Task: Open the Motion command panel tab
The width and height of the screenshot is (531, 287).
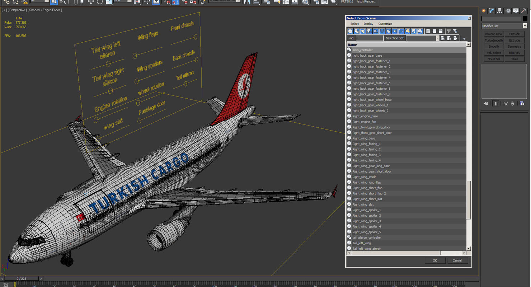Action: [508, 11]
